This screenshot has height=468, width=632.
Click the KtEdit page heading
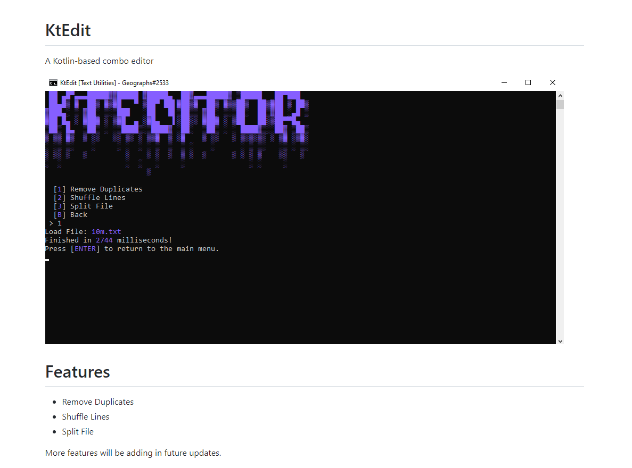[68, 30]
